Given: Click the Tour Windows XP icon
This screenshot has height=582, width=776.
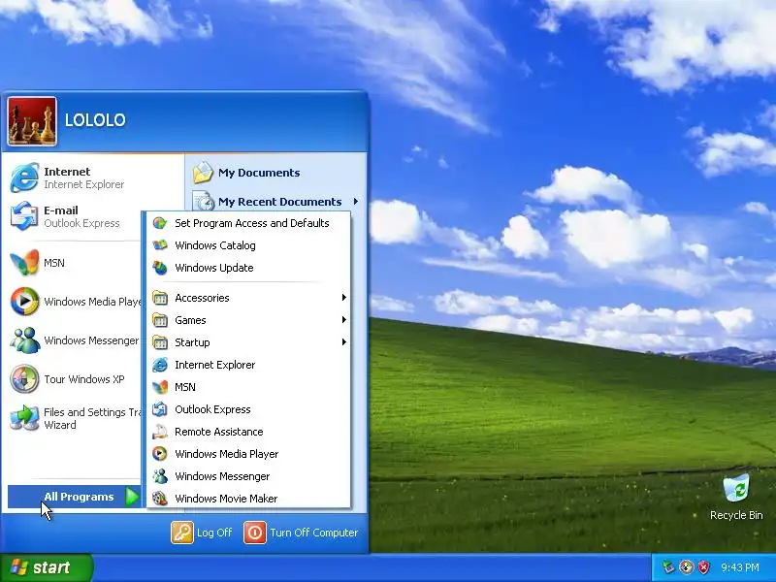Looking at the screenshot, I should pos(24,378).
